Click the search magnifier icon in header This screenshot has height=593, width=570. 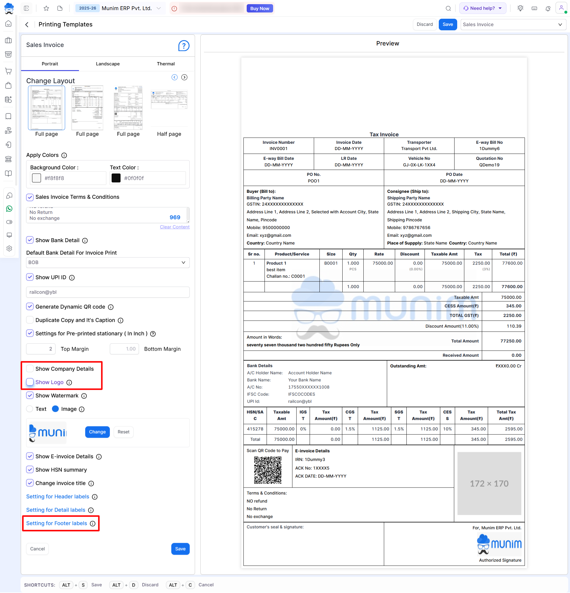pyautogui.click(x=448, y=9)
